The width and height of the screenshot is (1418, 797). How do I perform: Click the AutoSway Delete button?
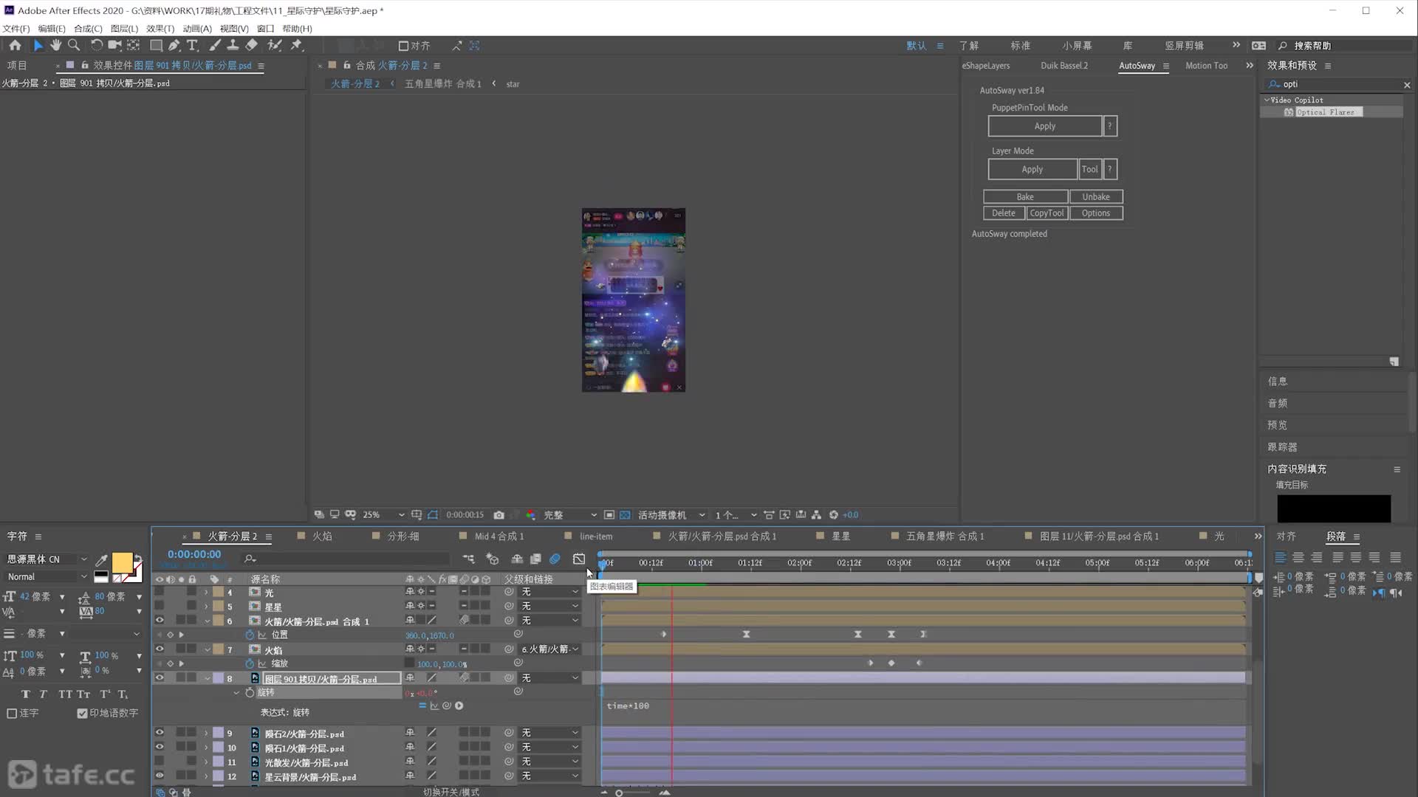(1003, 213)
